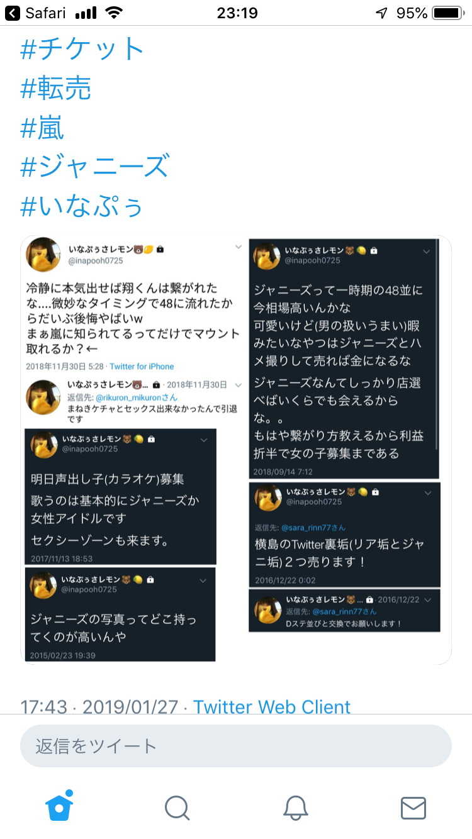Open the Home tab icon
This screenshot has width=472, height=839.
[x=59, y=806]
